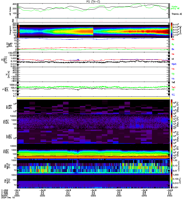Click the Keogram axis label

pos(10,30)
